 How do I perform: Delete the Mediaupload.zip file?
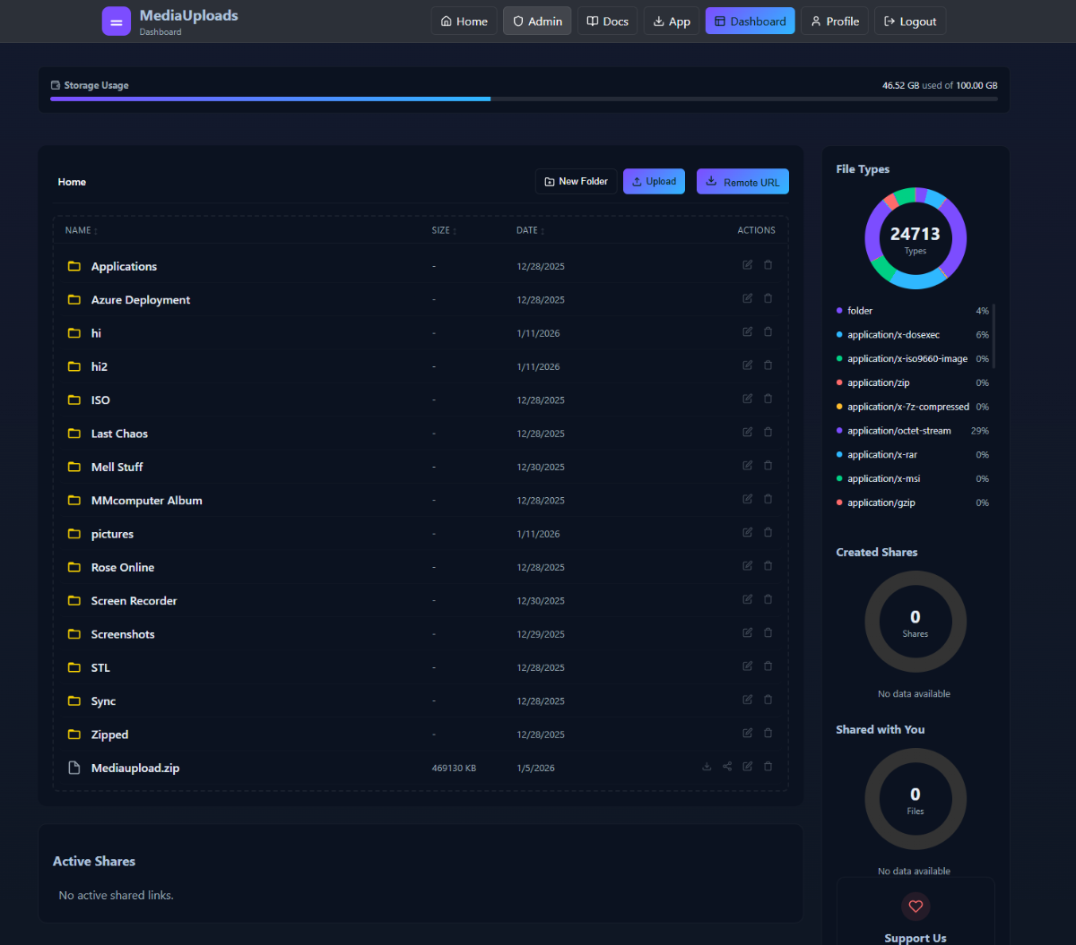point(768,767)
